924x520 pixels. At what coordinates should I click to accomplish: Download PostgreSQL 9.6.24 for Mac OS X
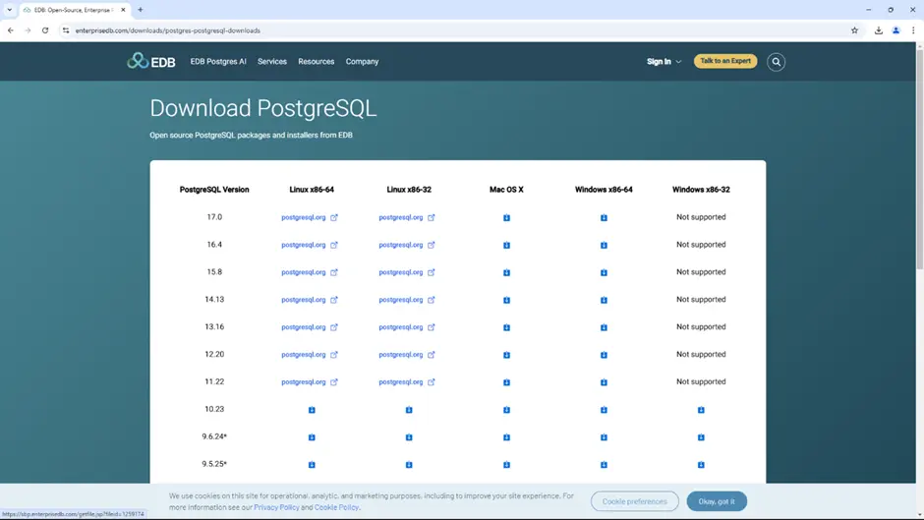(x=506, y=436)
